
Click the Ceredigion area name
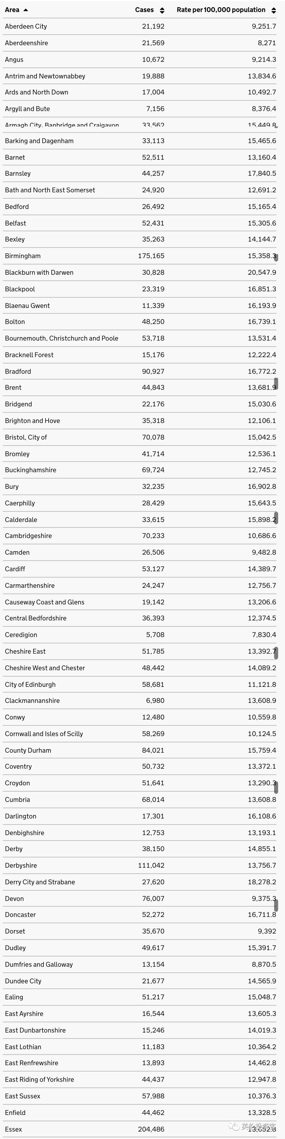pyautogui.click(x=21, y=635)
